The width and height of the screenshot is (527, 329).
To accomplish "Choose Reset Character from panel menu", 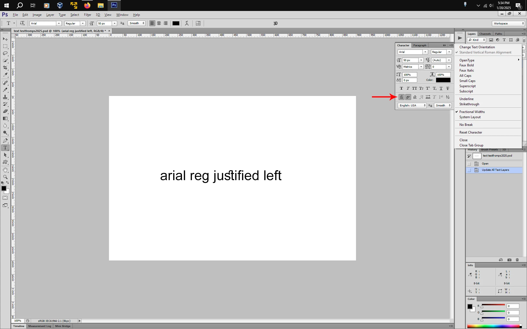I will [x=470, y=132].
